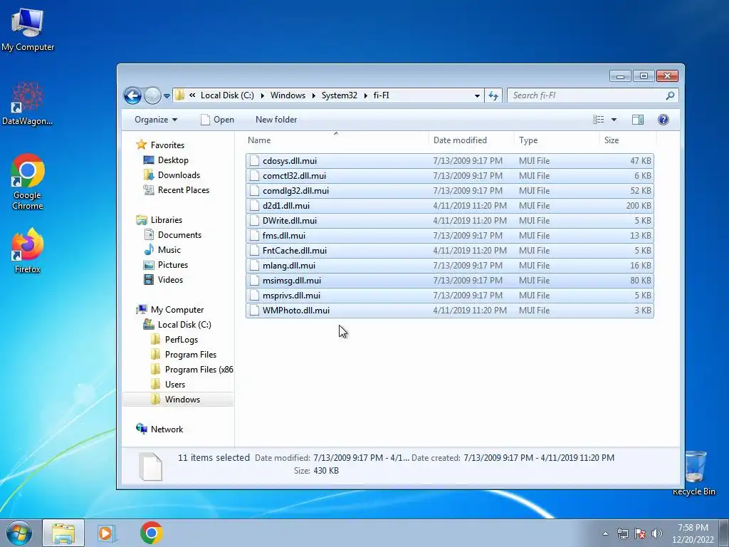This screenshot has height=547, width=729.
Task: Open the Help icon
Action: [664, 120]
